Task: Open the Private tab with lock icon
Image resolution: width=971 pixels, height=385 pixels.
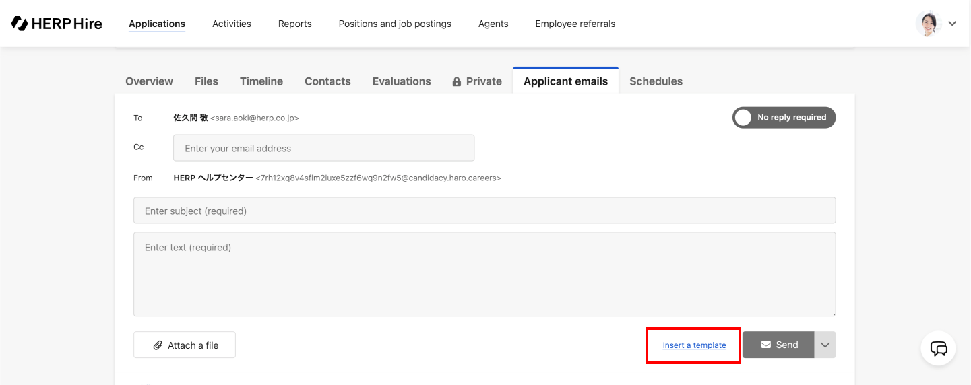Action: 477,81
